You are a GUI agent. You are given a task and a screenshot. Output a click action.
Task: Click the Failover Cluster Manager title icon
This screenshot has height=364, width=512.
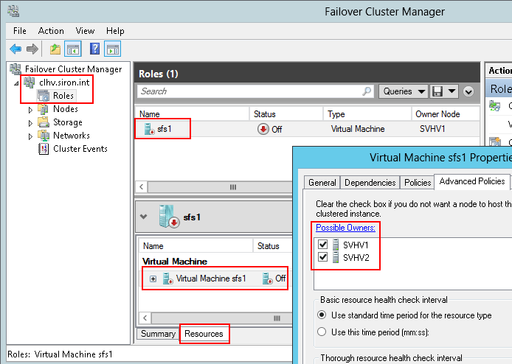pos(13,11)
